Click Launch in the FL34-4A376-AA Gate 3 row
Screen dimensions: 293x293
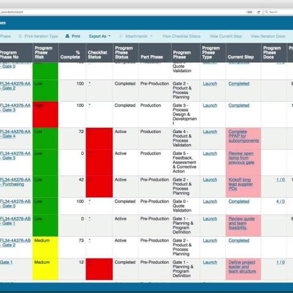[210, 106]
